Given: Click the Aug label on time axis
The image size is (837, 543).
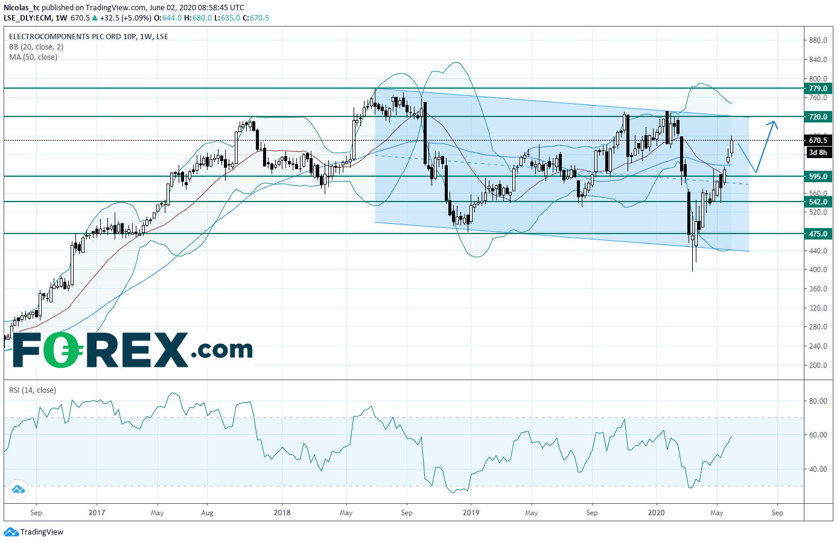Looking at the screenshot, I should (207, 513).
